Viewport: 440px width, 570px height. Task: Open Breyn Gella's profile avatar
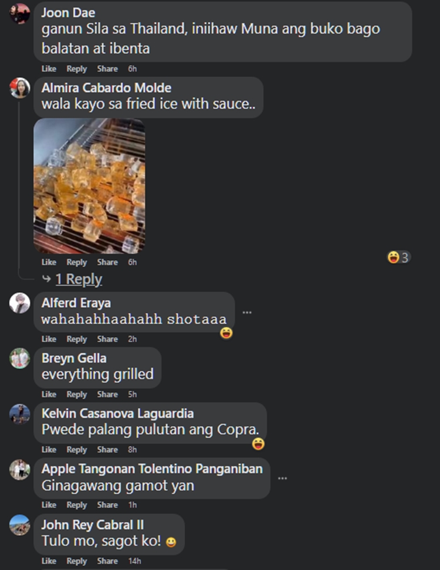19,358
